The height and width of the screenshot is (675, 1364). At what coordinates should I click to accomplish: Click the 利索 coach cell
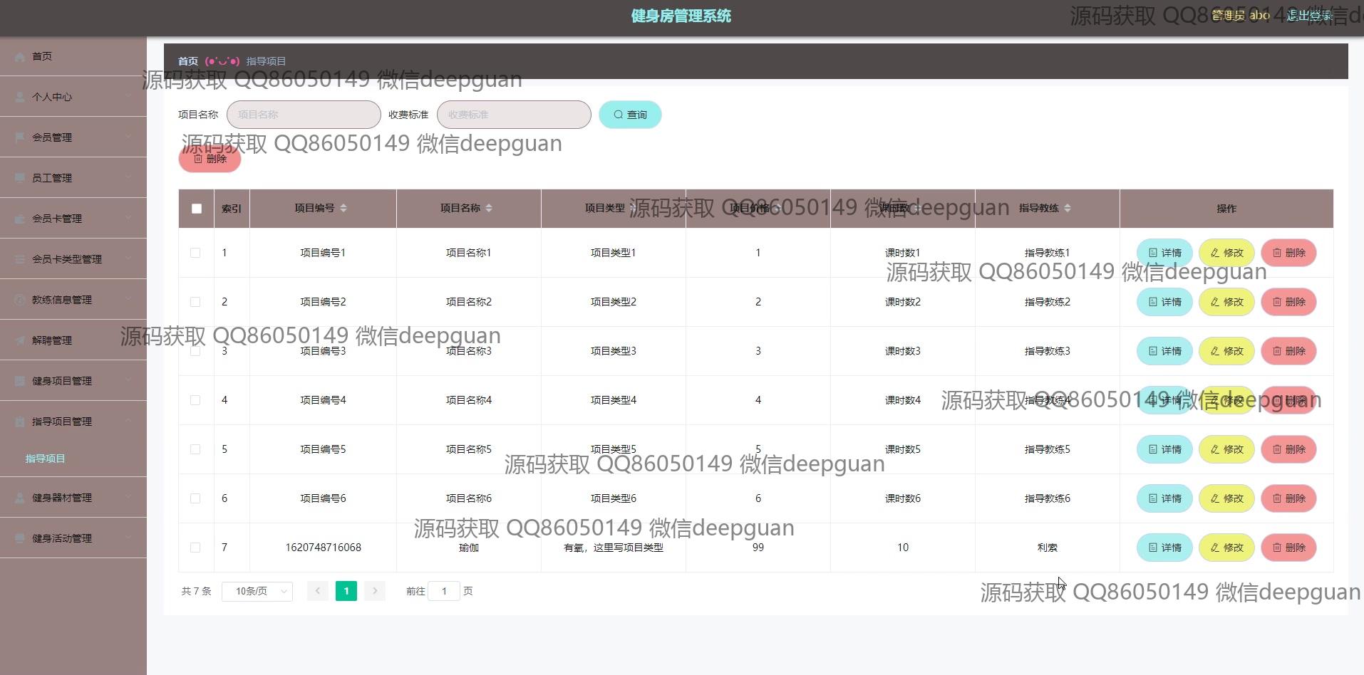[1048, 548]
